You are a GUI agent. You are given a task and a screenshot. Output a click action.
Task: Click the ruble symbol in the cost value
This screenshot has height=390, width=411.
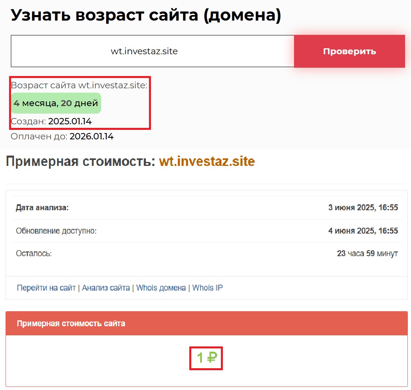[212, 358]
